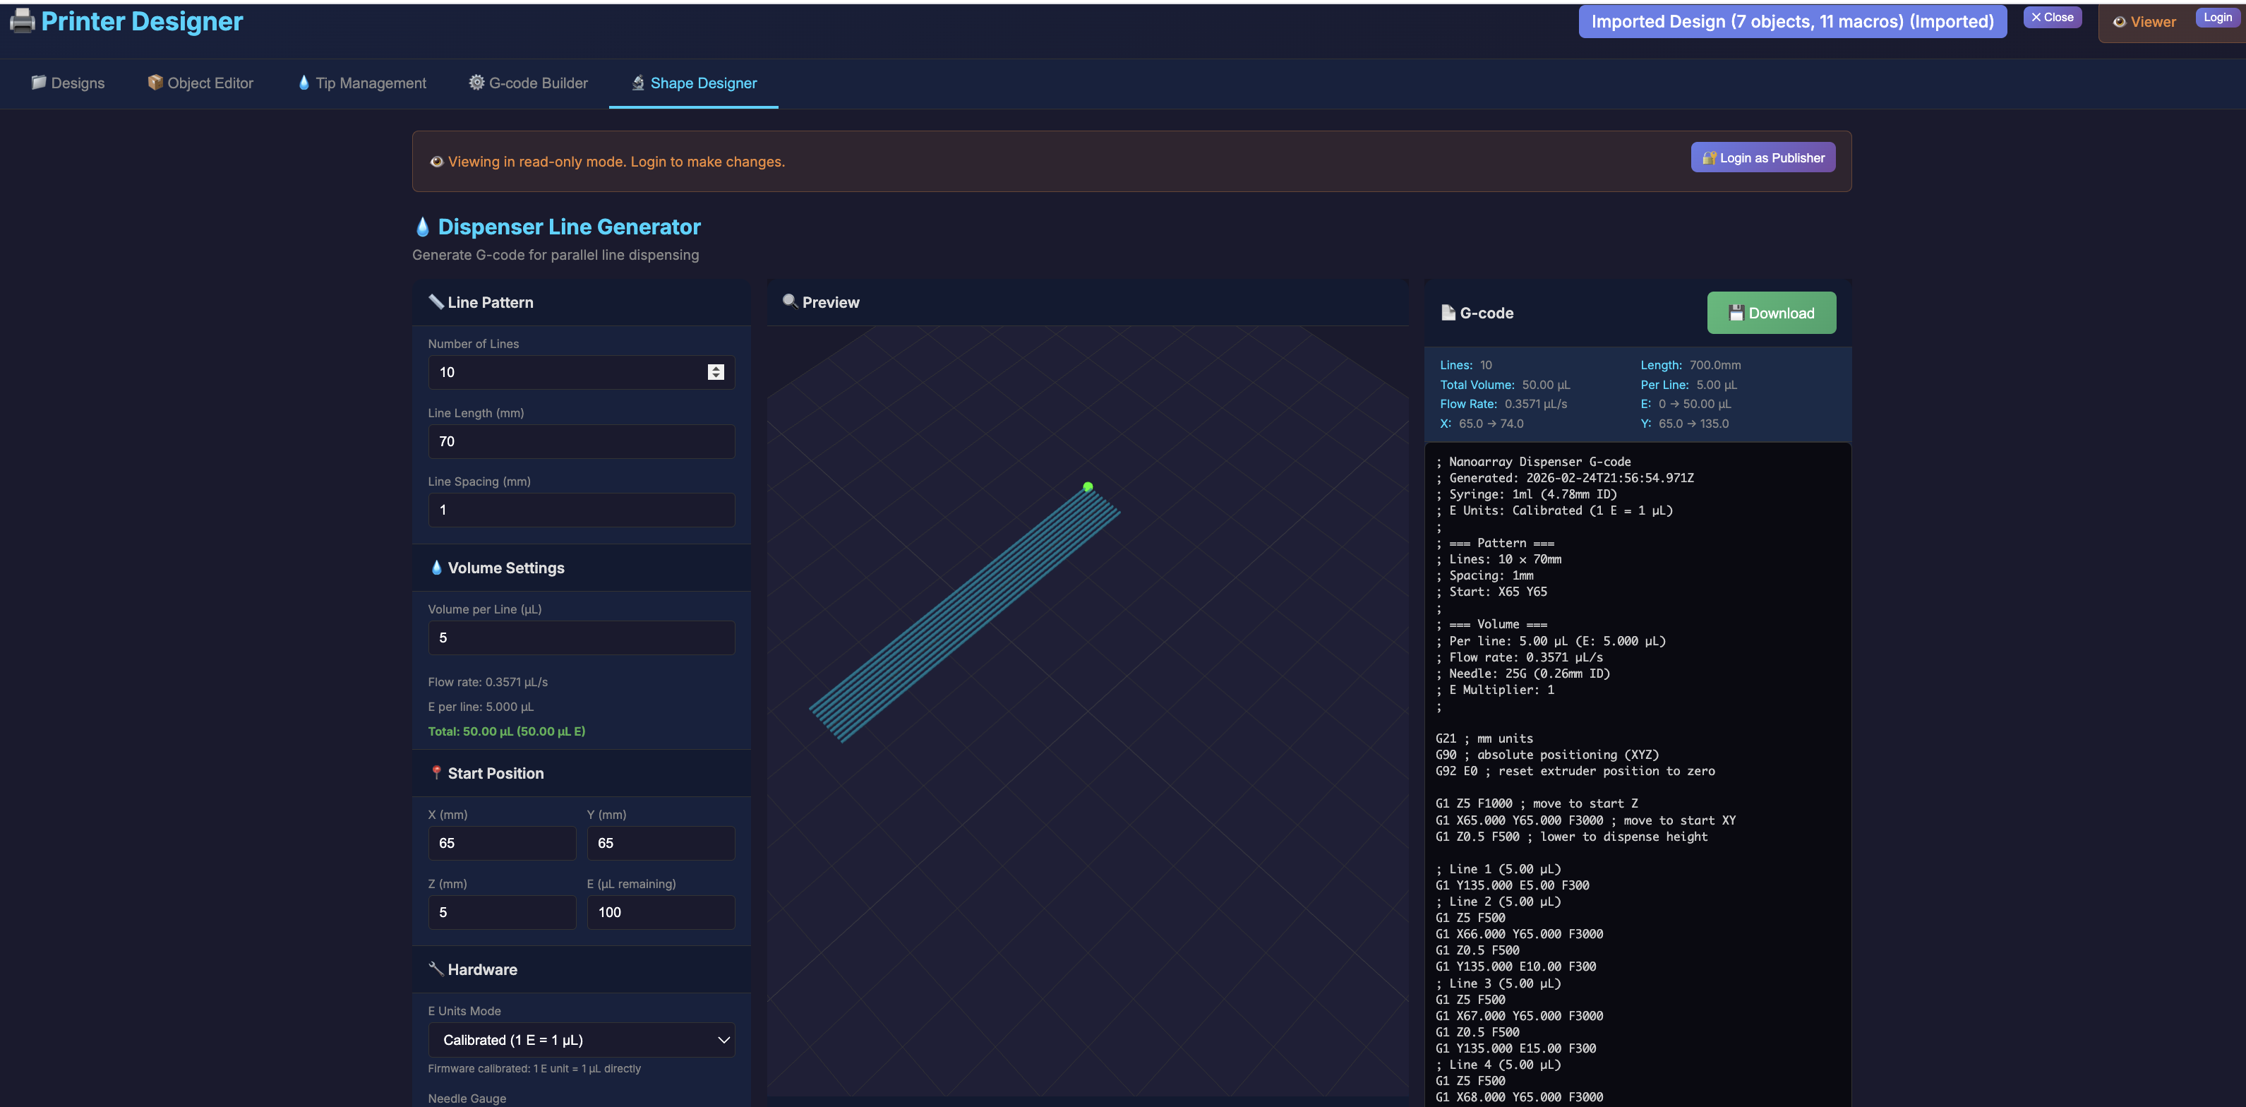2246x1107 pixels.
Task: Click the wrench icon beside Hardware
Action: pos(436,969)
